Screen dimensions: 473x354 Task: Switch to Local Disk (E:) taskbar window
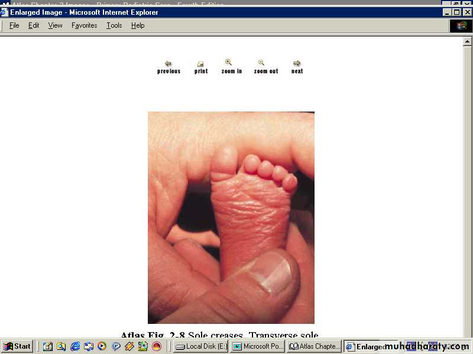tap(200, 346)
